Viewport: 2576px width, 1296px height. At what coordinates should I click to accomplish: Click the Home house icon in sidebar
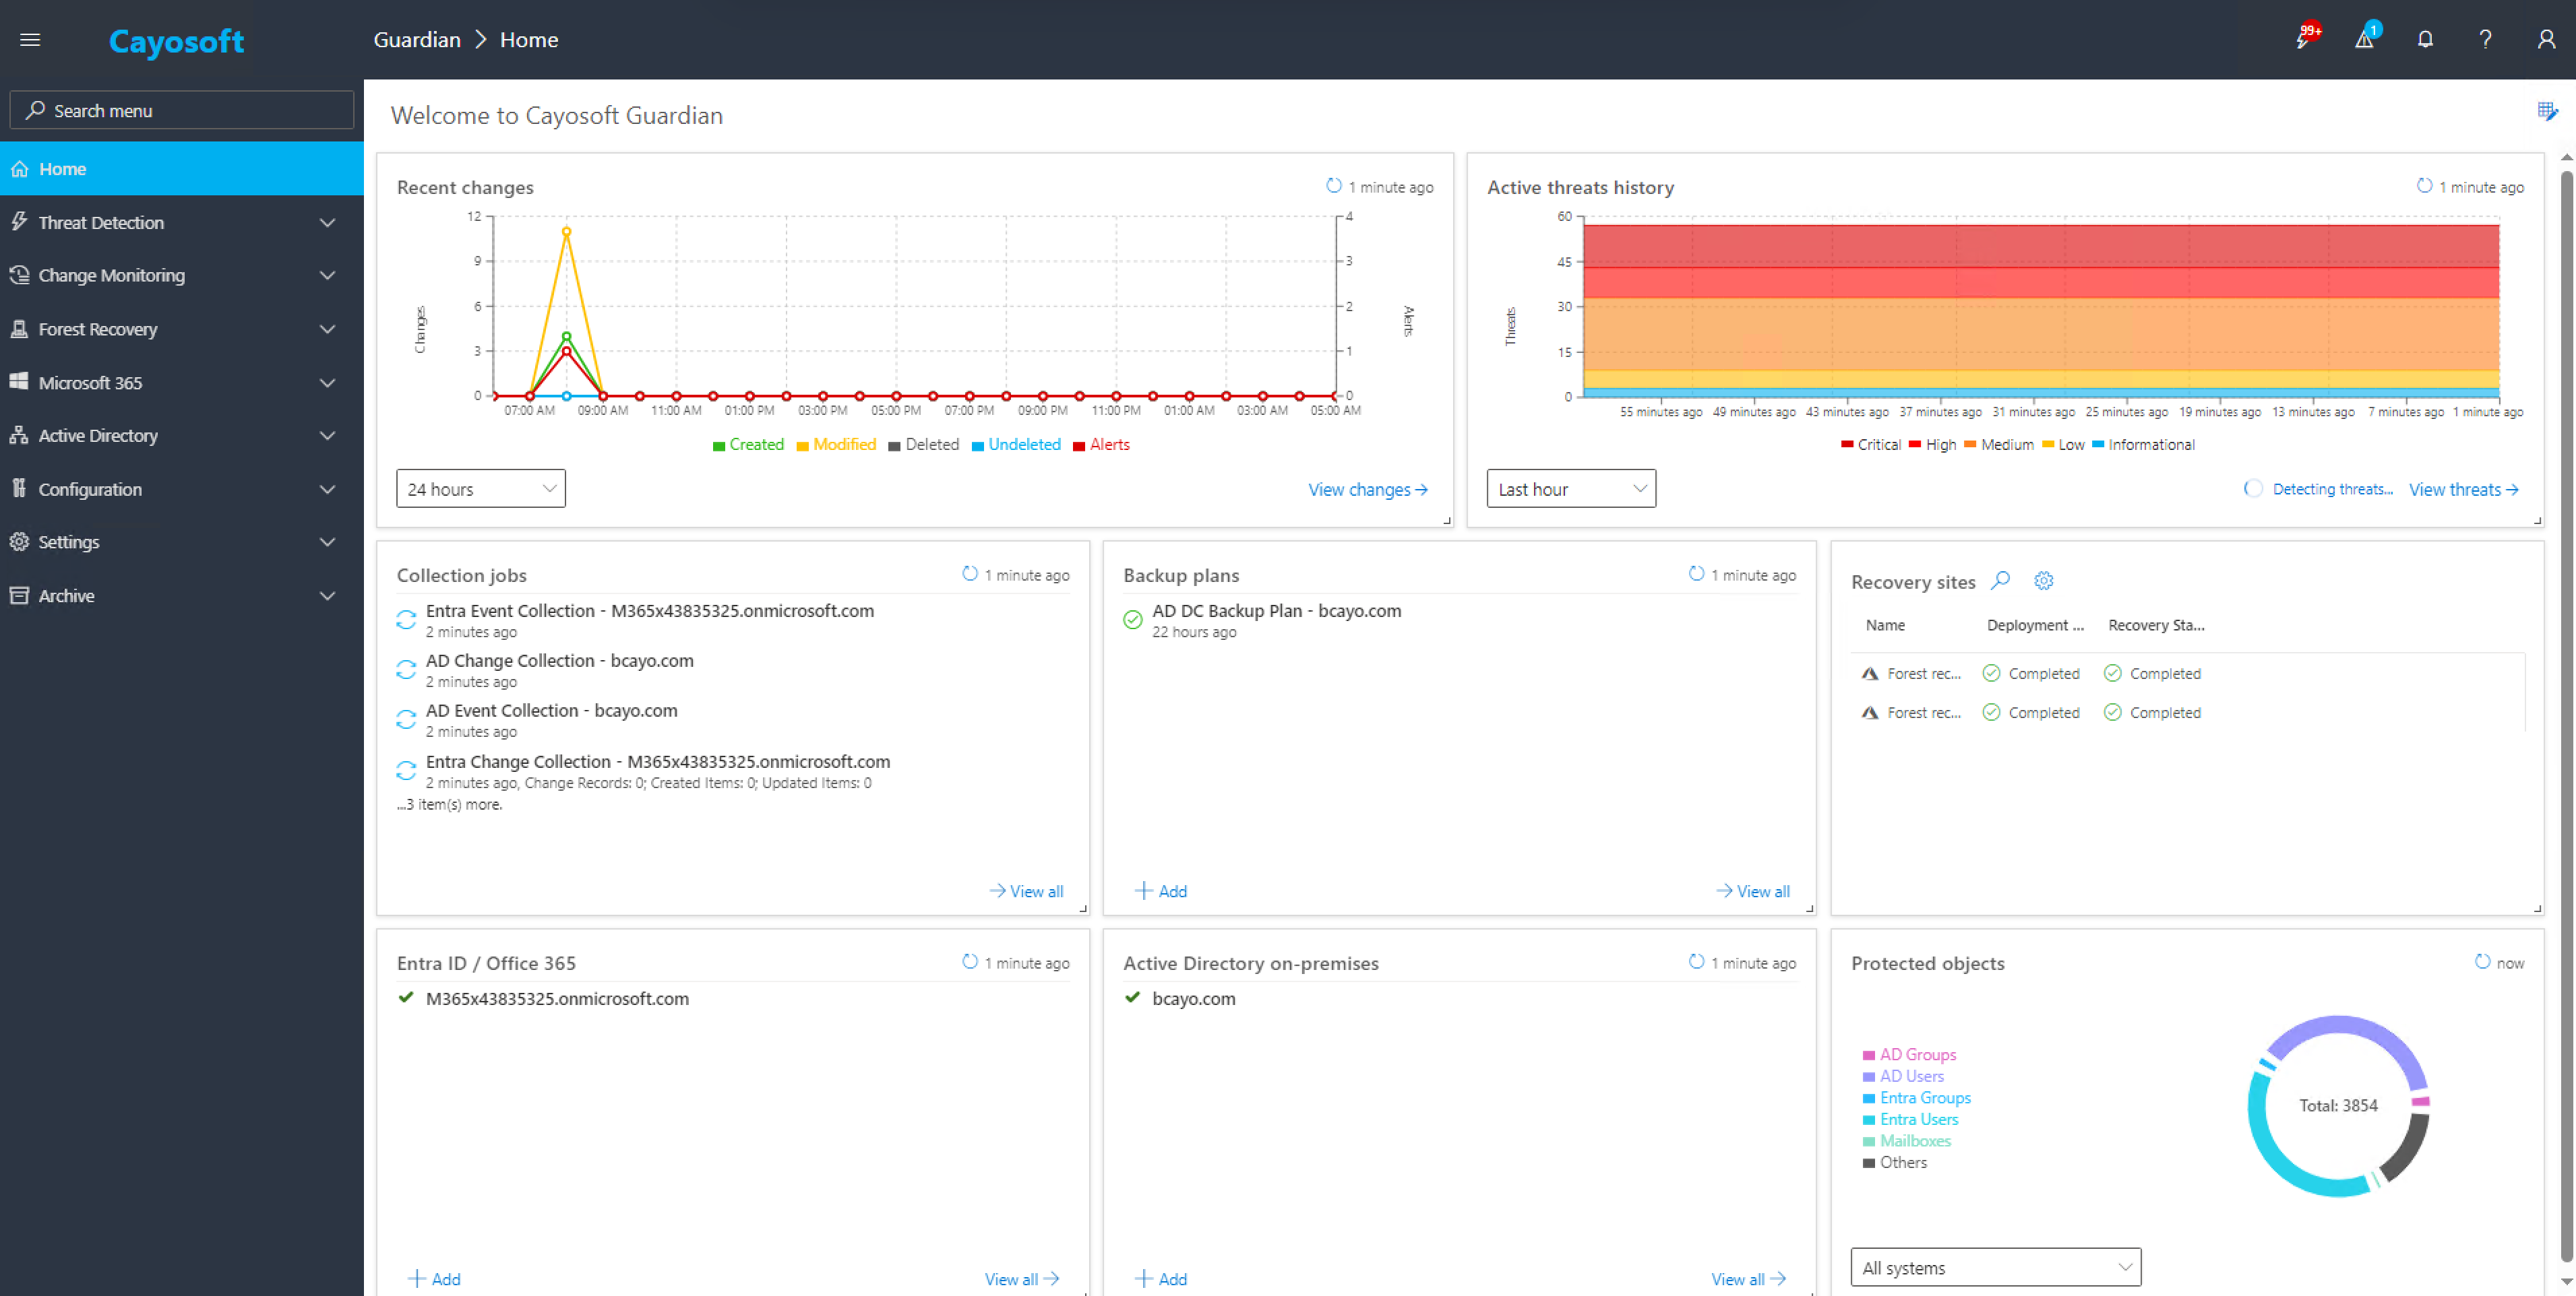click(19, 169)
